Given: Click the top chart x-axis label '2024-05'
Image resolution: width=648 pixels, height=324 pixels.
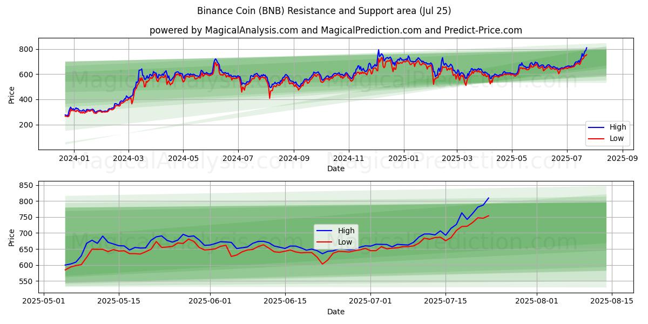Looking at the screenshot, I should (x=183, y=159).
